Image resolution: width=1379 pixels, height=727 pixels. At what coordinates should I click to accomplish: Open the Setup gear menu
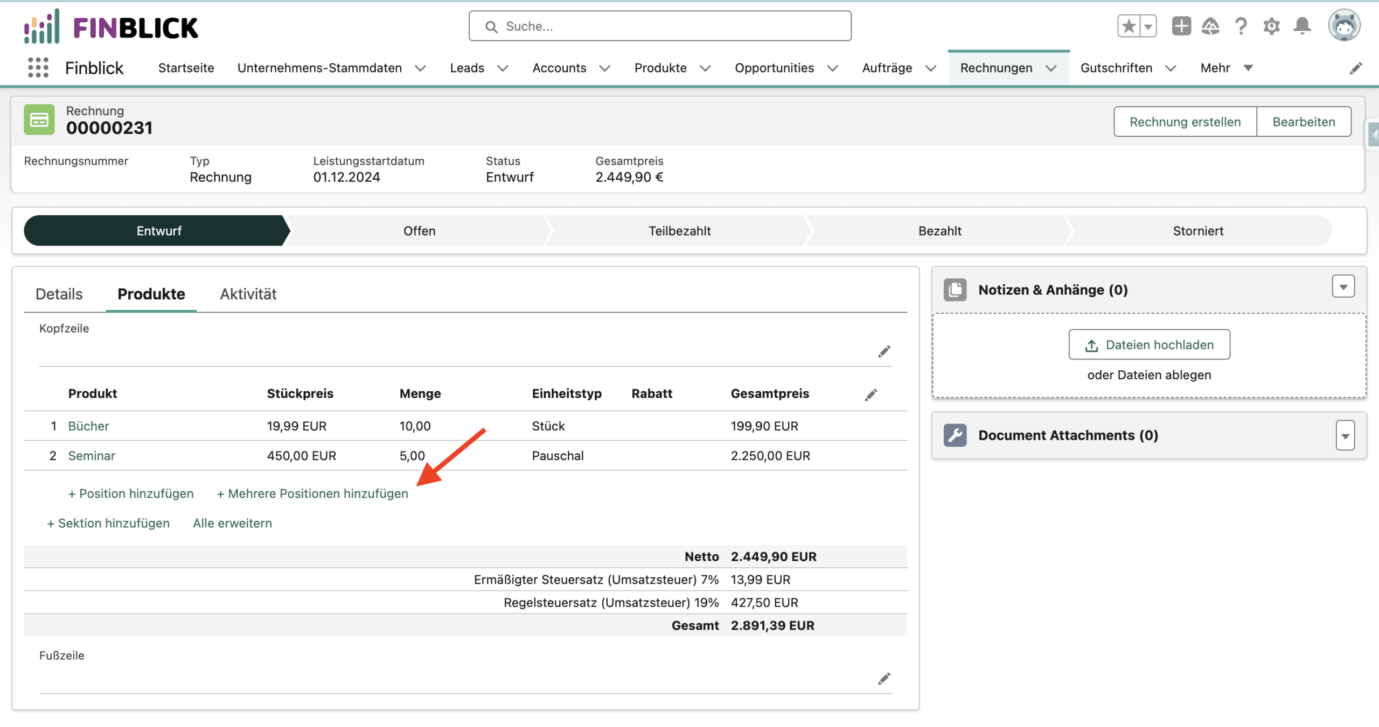[1271, 26]
